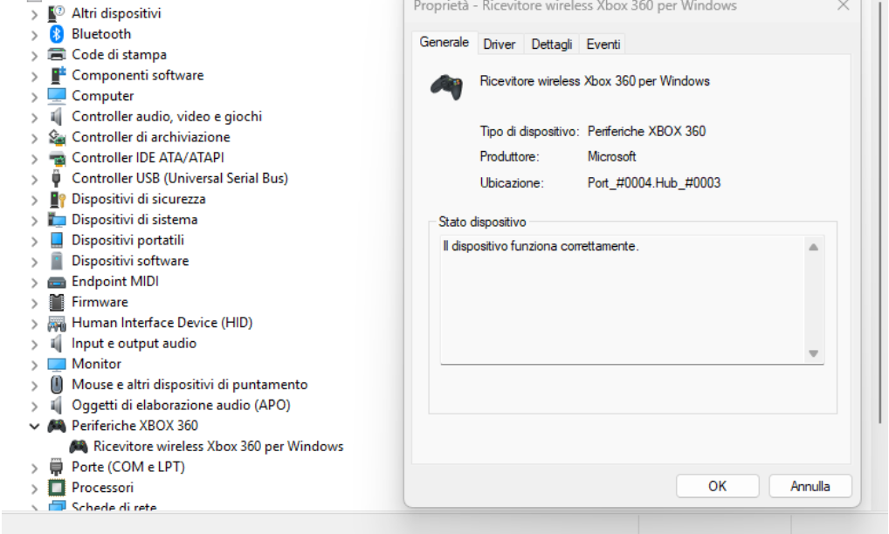The image size is (889, 534).
Task: Click the device status text box
Action: 631,299
